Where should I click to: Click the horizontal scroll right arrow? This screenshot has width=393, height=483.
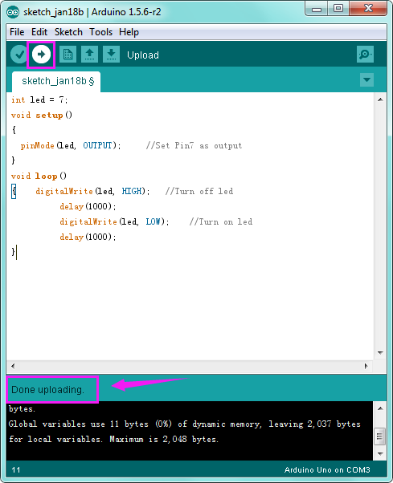pos(366,366)
